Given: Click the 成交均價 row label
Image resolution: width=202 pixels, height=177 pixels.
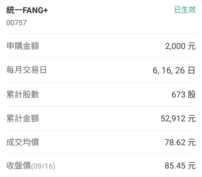Looking at the screenshot, I should tap(23, 142).
